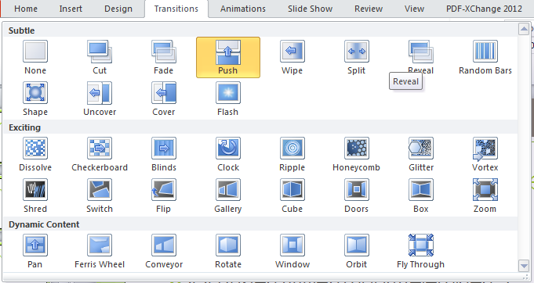534x283 pixels.
Task: Choose the Conveyor transition
Action: pos(163,252)
